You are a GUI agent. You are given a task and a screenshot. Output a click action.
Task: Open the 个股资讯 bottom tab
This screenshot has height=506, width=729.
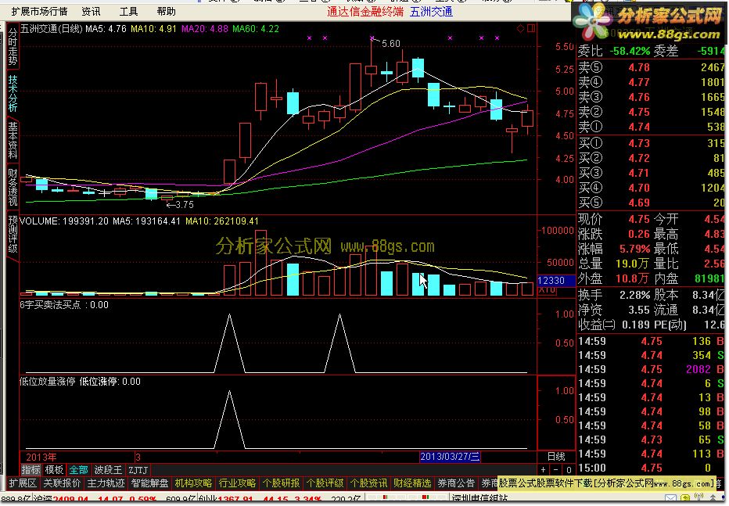click(x=368, y=483)
